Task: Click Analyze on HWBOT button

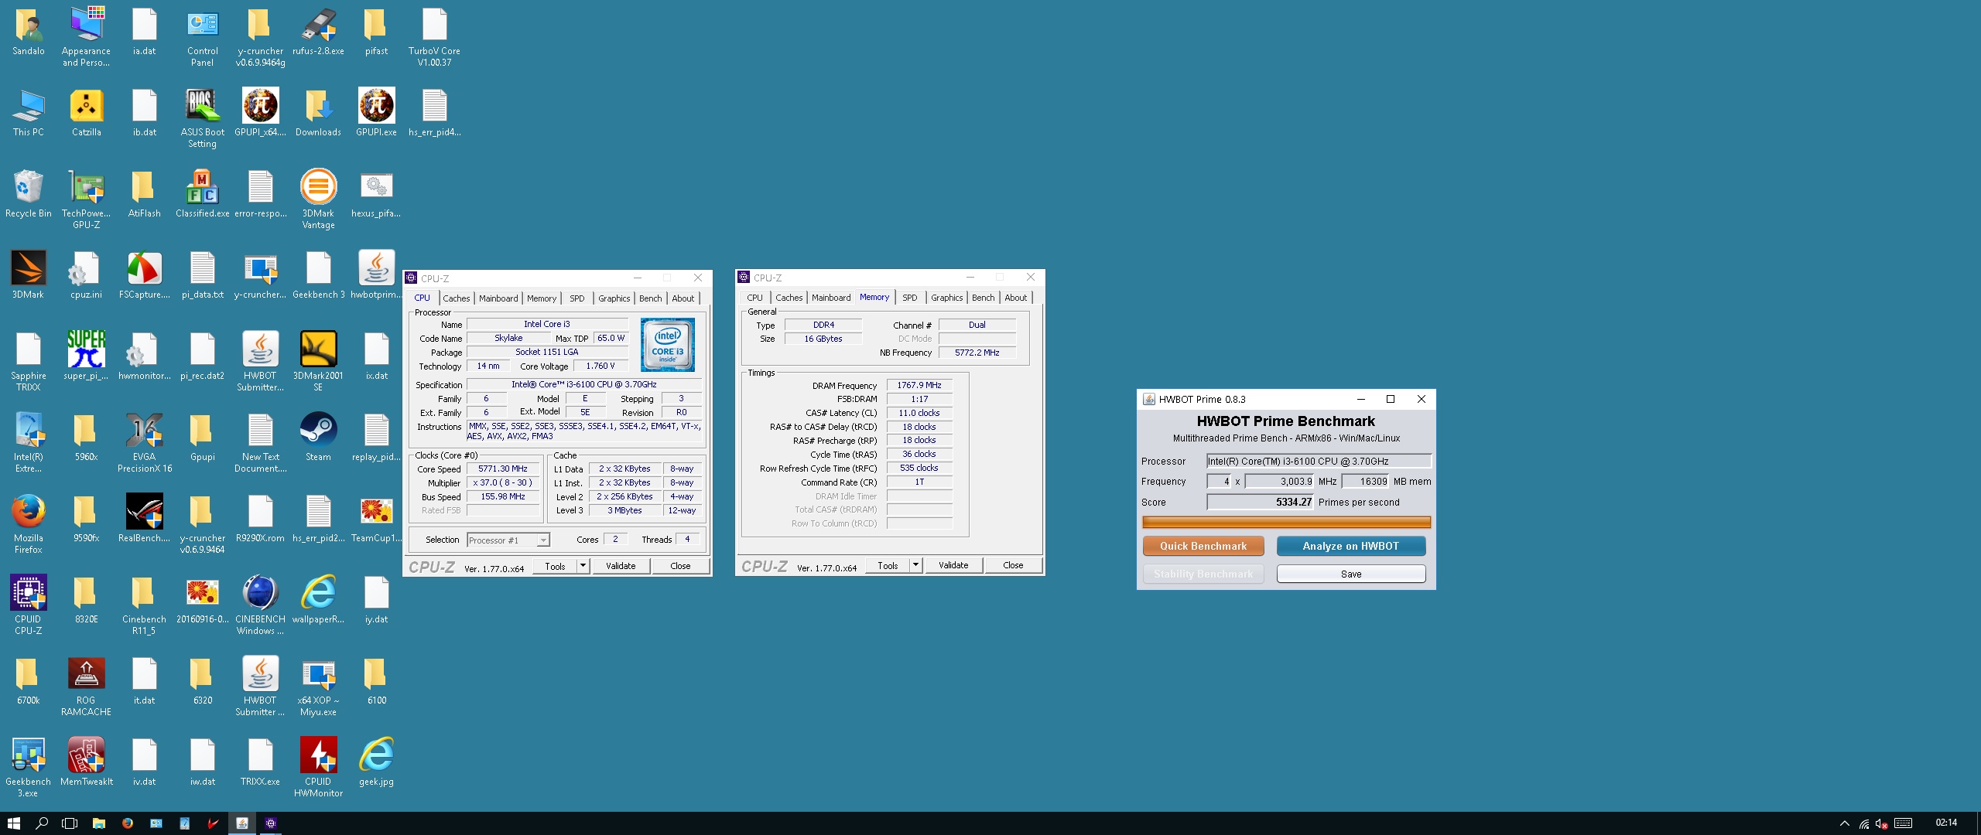Action: click(x=1351, y=546)
